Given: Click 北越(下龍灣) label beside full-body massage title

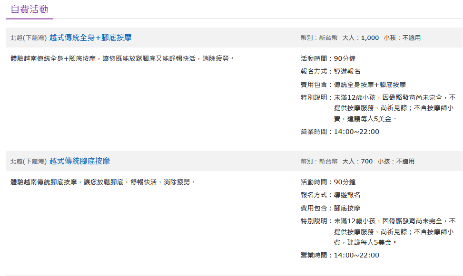Looking at the screenshot, I should tap(28, 38).
